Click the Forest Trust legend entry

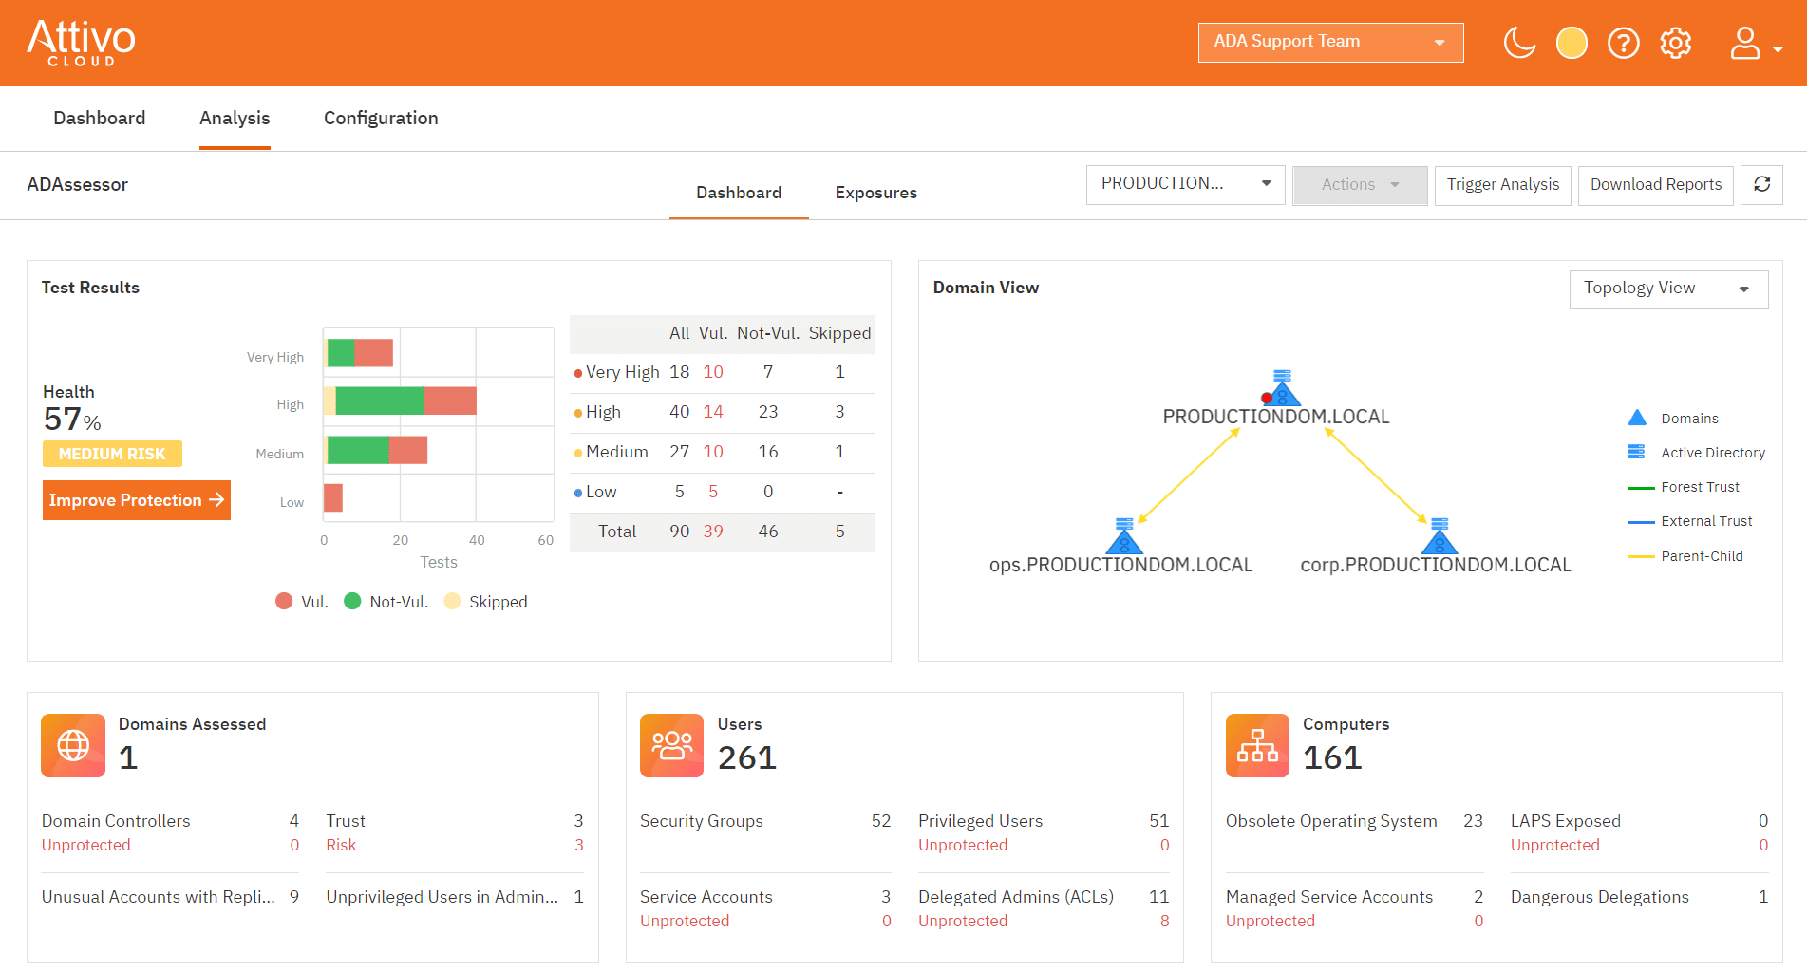[x=1684, y=487]
